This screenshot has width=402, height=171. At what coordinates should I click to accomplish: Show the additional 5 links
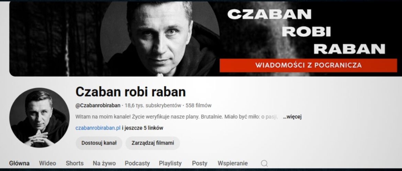click(143, 128)
